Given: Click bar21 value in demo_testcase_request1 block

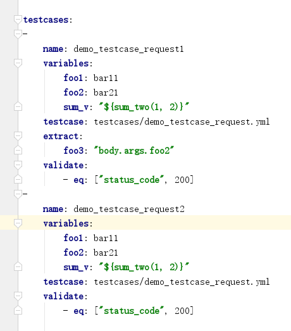Looking at the screenshot, I should [x=106, y=92].
